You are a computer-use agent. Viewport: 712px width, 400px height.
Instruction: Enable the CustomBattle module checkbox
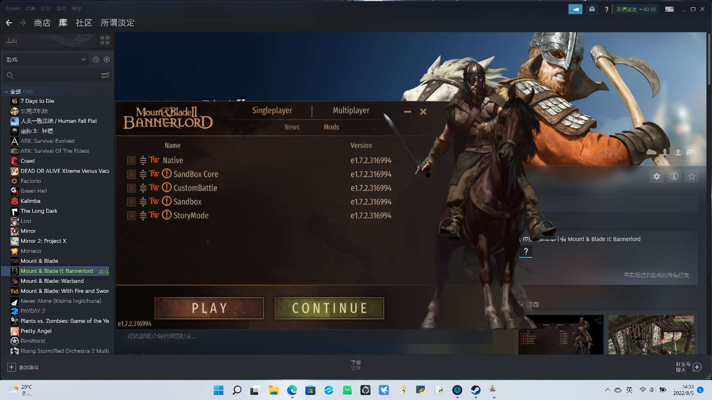[131, 188]
